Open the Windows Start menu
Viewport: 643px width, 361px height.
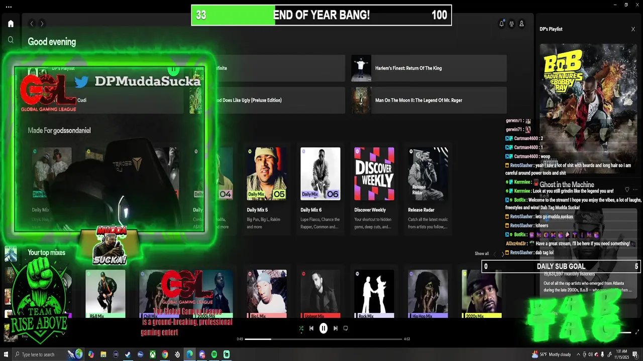pyautogui.click(x=6, y=354)
